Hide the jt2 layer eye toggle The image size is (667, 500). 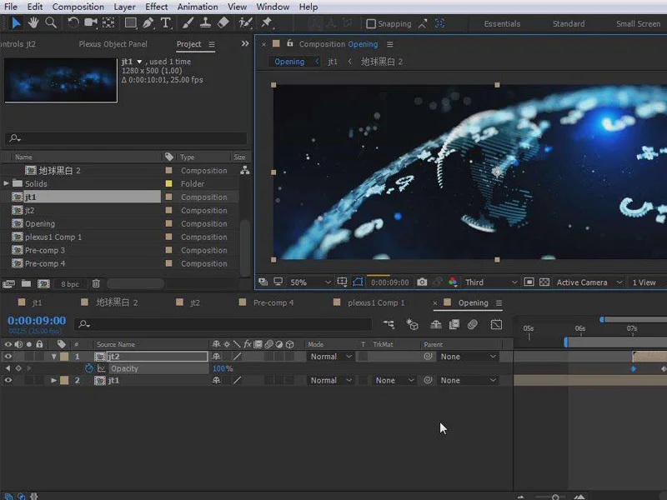8,357
